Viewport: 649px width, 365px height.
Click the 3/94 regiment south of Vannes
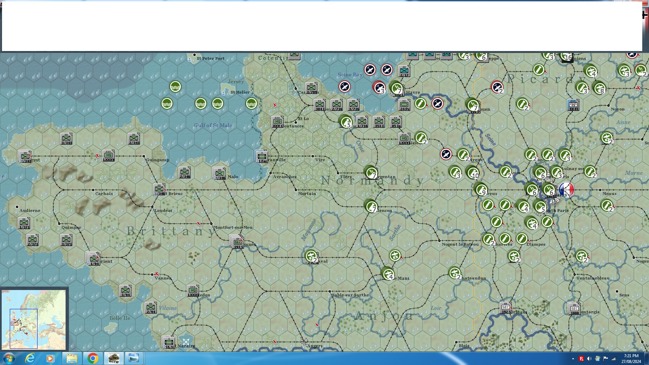pos(125,291)
